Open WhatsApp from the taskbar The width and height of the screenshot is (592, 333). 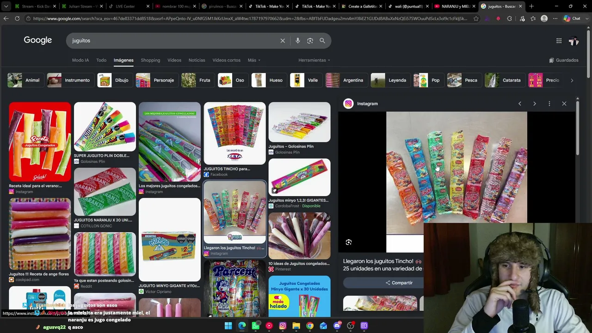click(x=256, y=326)
